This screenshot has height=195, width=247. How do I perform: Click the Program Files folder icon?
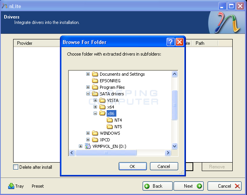tap(95, 87)
